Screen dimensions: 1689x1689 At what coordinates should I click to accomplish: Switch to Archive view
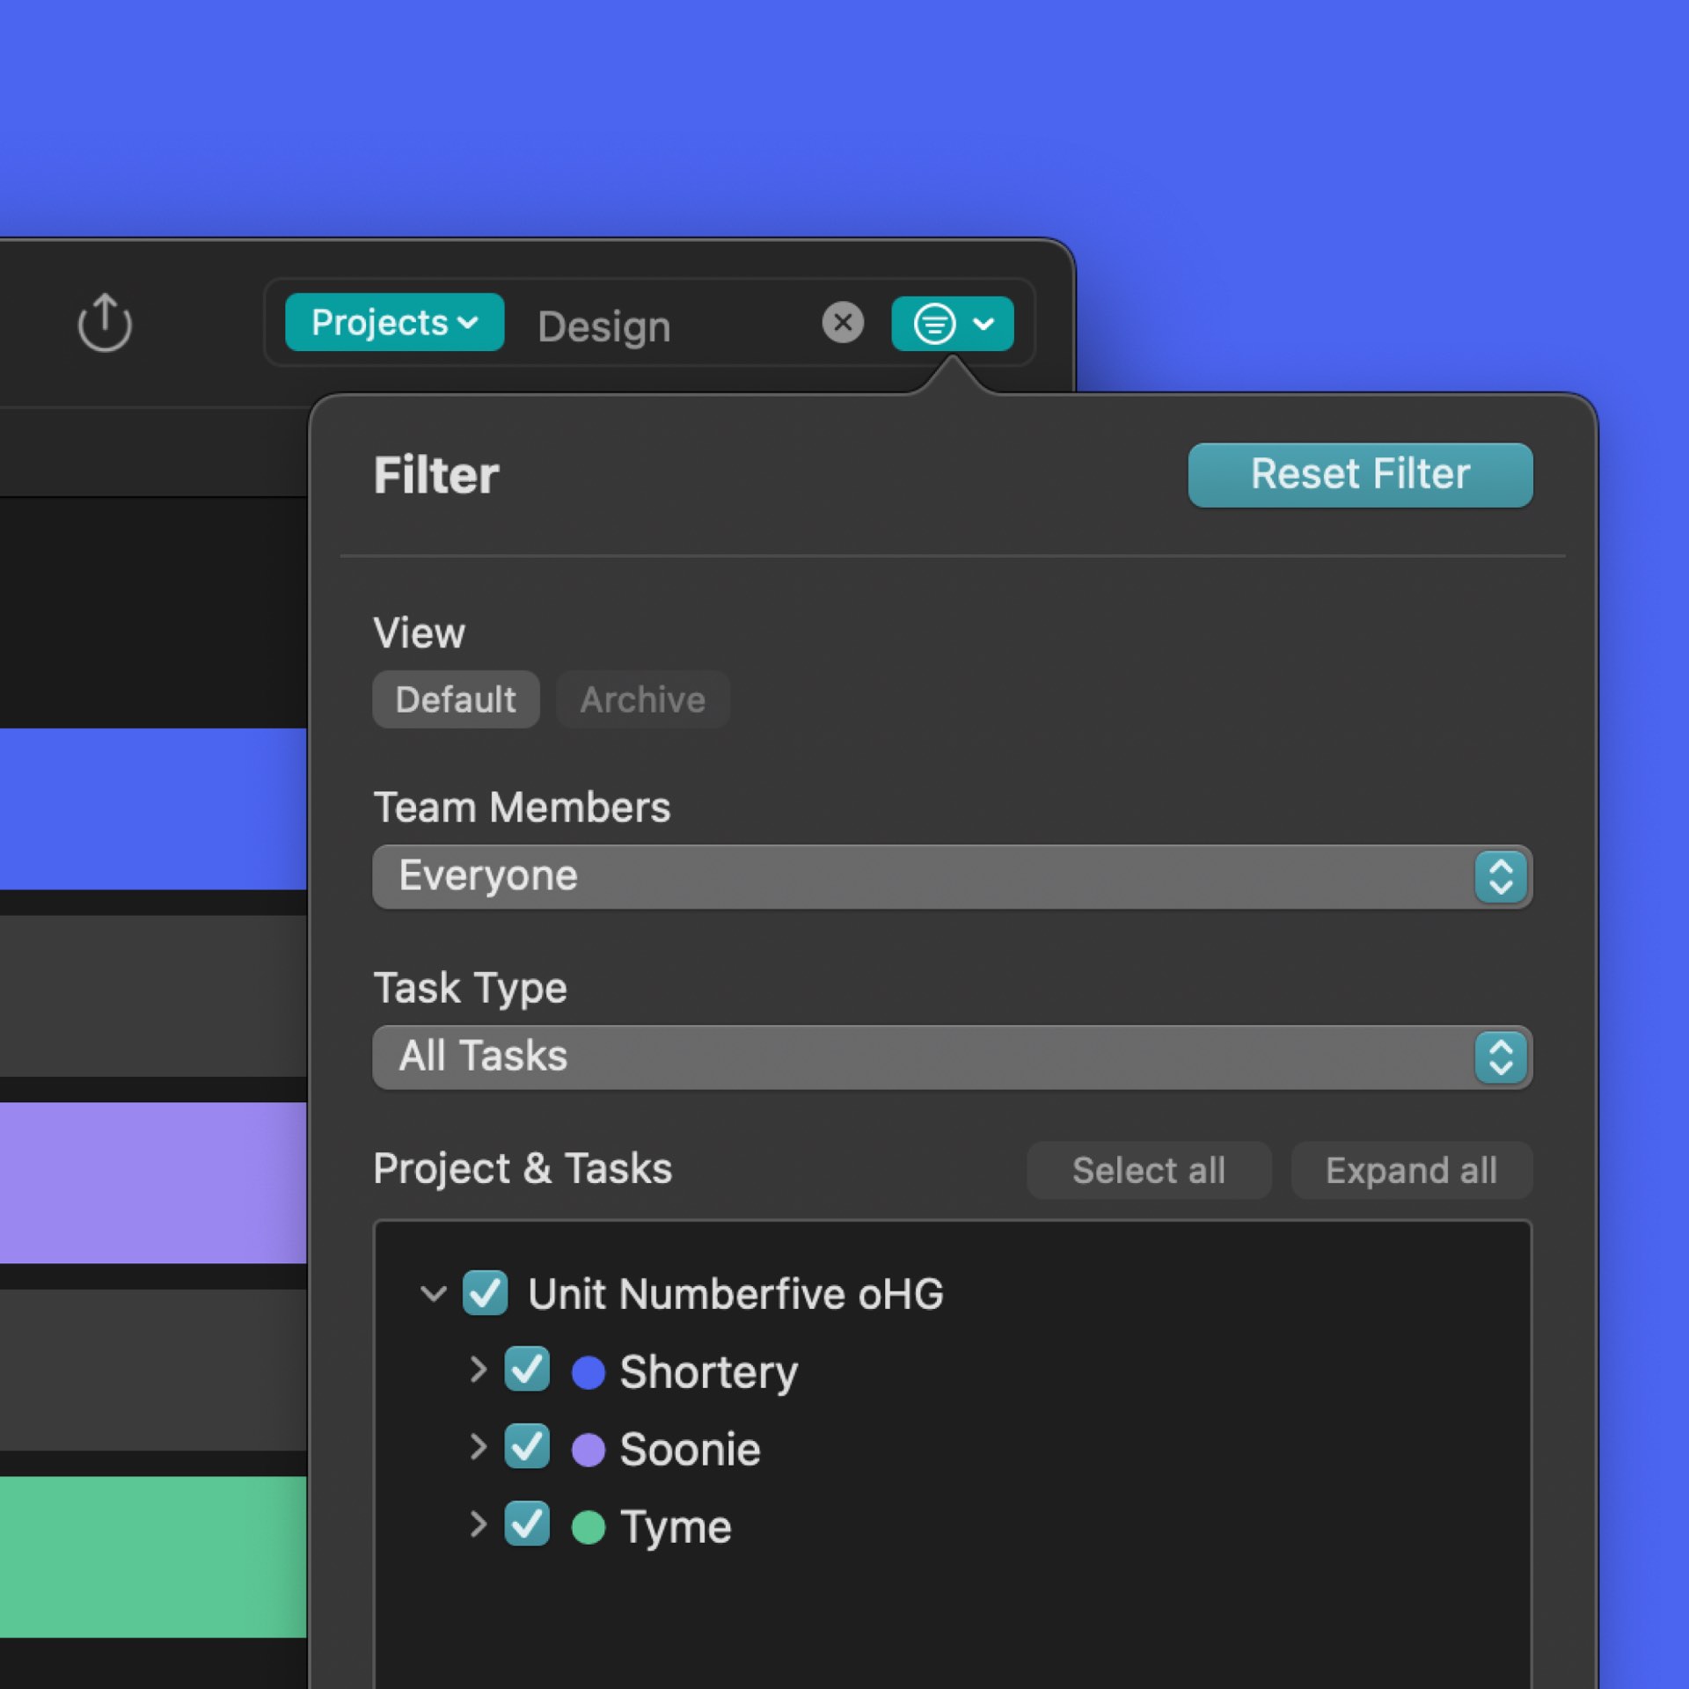click(x=642, y=700)
